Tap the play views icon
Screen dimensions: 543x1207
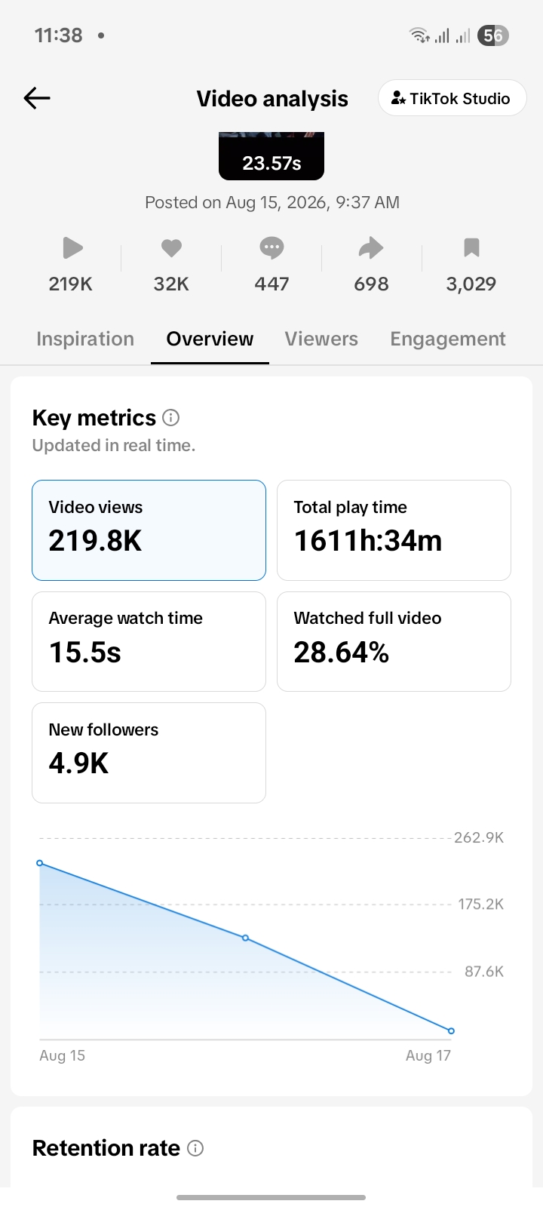pos(72,247)
